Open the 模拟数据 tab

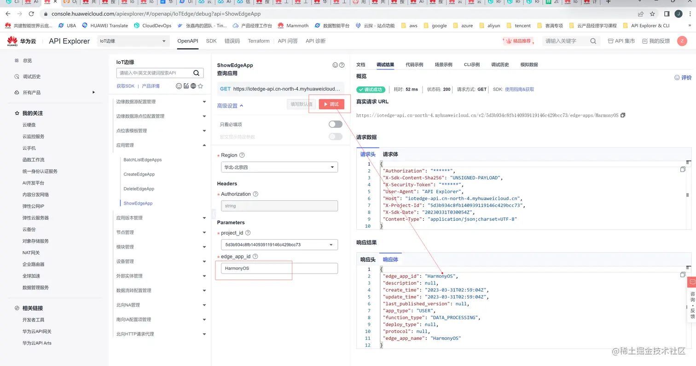point(529,65)
